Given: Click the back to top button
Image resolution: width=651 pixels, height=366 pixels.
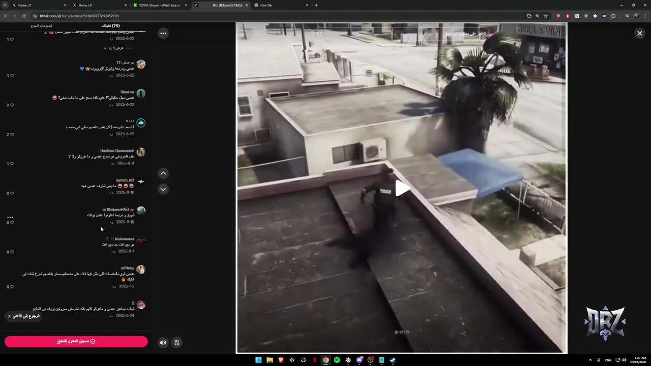Looking at the screenshot, I should 23,316.
